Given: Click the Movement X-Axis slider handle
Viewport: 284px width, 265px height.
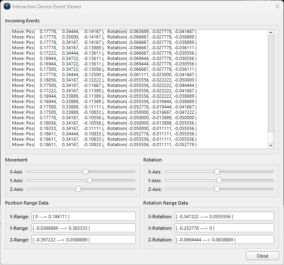Looking at the screenshot, I should pyautogui.click(x=85, y=171).
